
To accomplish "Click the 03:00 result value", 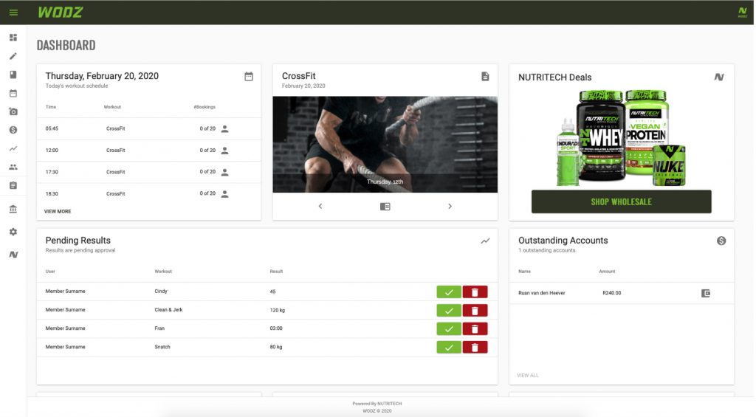I will click(x=276, y=328).
